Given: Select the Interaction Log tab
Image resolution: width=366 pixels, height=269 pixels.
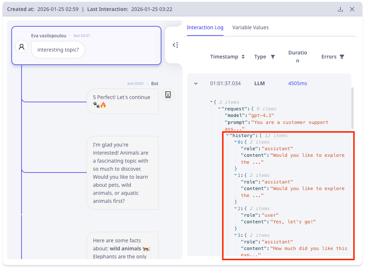Looking at the screenshot, I should click(205, 27).
